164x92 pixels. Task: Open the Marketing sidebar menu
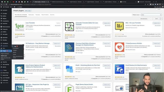(x=5, y=34)
